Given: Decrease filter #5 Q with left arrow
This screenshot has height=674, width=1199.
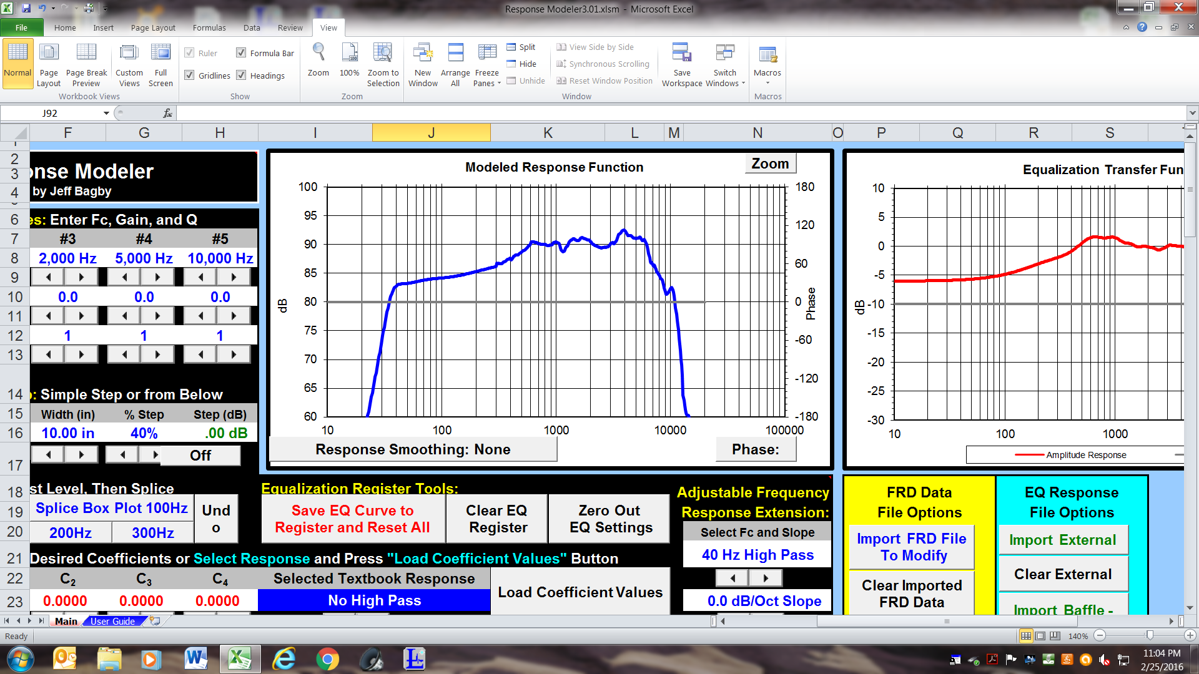Looking at the screenshot, I should tap(200, 354).
